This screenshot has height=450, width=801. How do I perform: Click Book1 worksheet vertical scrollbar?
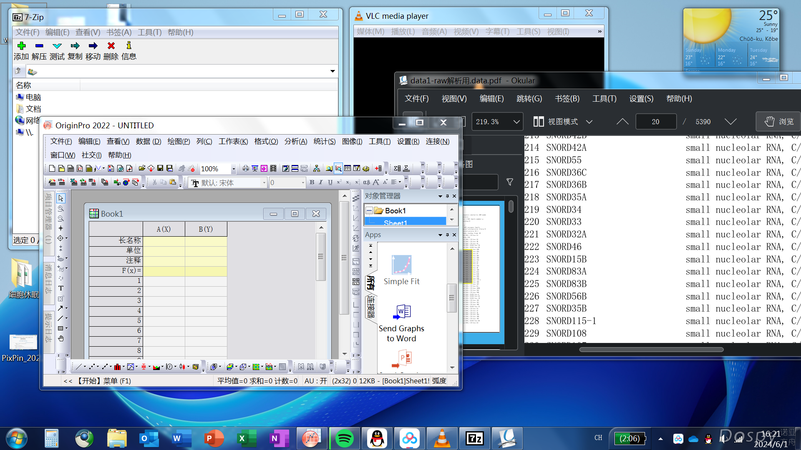320,257
